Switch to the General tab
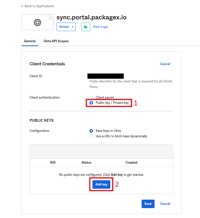This screenshot has width=200, height=218. click(x=30, y=41)
